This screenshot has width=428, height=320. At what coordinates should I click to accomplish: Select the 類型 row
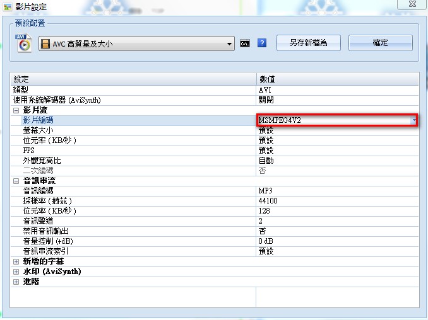pos(214,90)
